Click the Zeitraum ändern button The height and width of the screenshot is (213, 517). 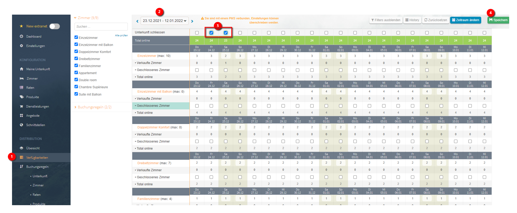466,20
